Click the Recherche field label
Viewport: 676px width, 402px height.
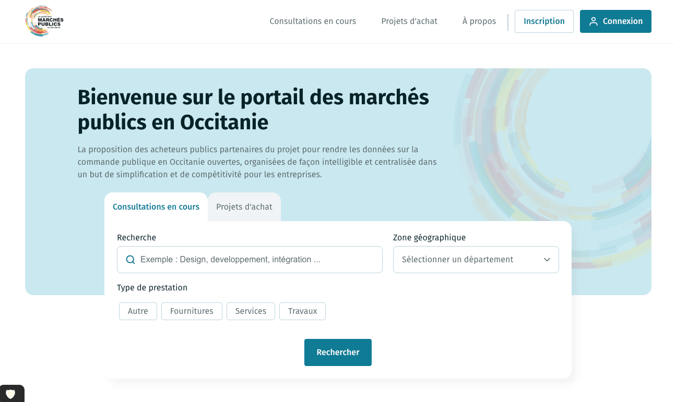click(136, 238)
